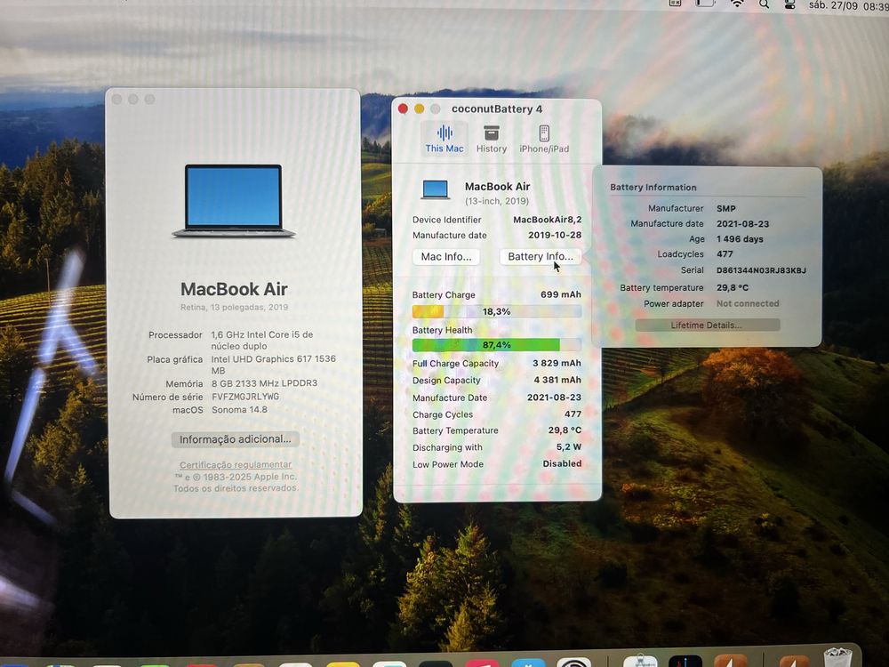The height and width of the screenshot is (667, 889).
Task: Minimize coconutBattery with the yellow button
Action: 419,108
